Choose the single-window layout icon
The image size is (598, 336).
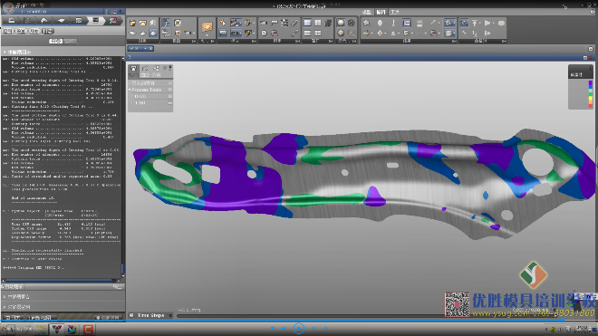[x=307, y=23]
